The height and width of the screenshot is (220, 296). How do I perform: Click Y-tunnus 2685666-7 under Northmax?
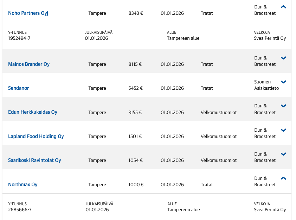(20, 210)
